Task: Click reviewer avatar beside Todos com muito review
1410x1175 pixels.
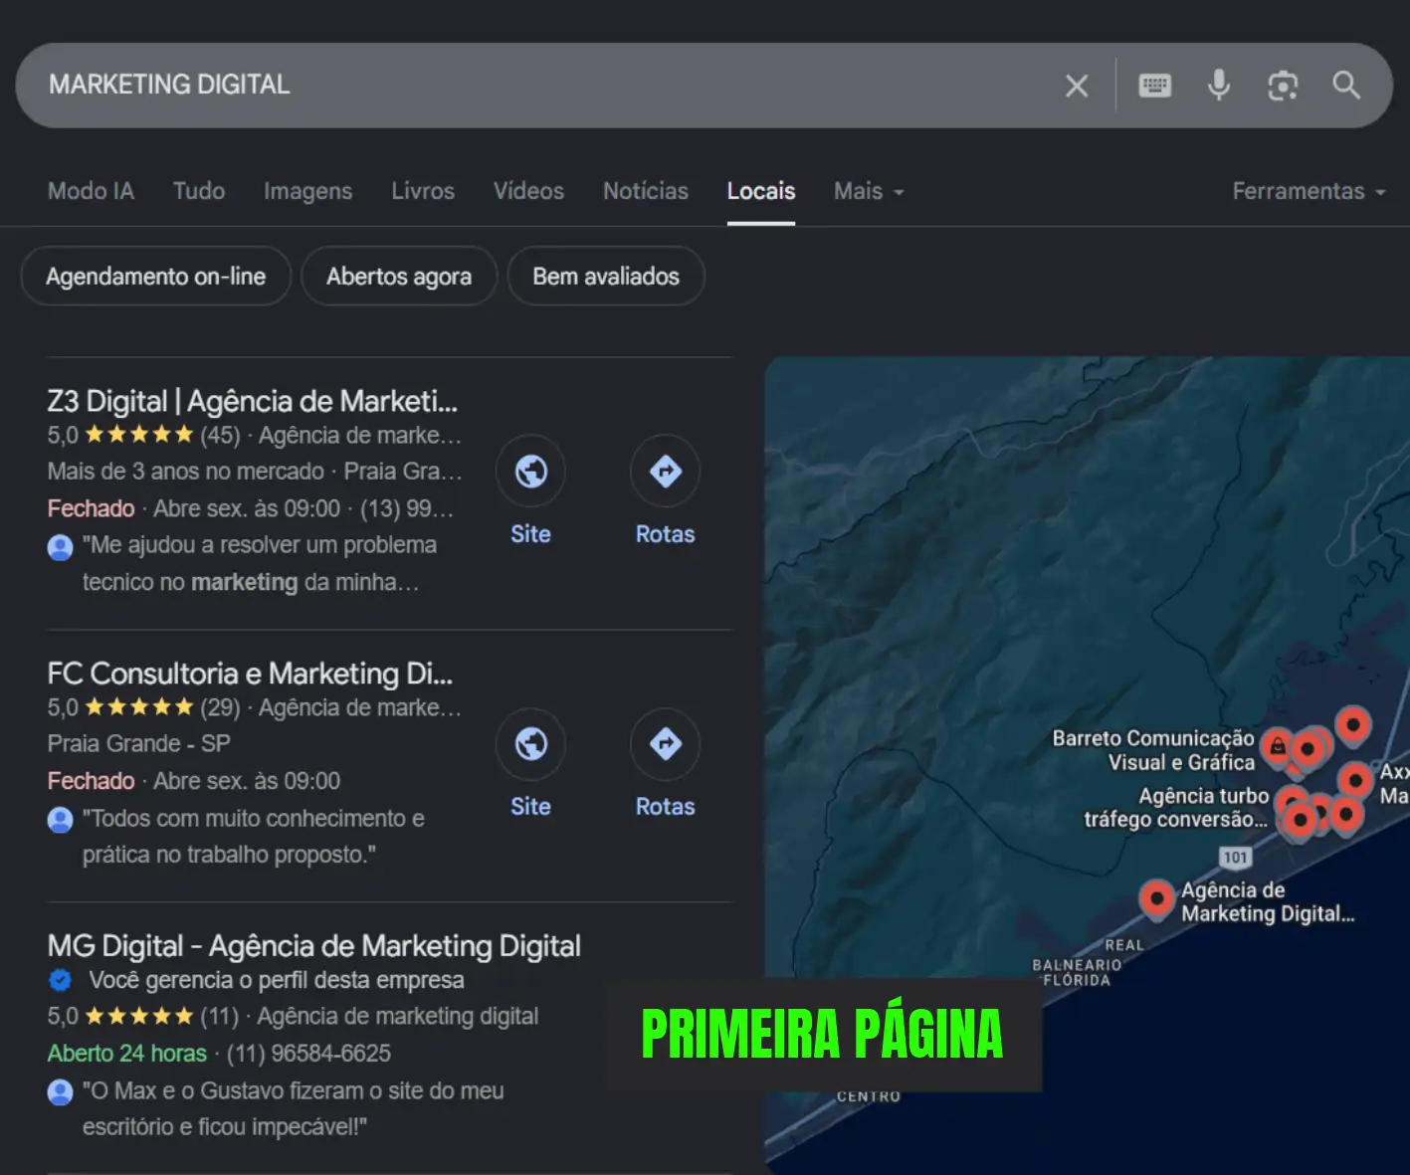Action: 61,820
